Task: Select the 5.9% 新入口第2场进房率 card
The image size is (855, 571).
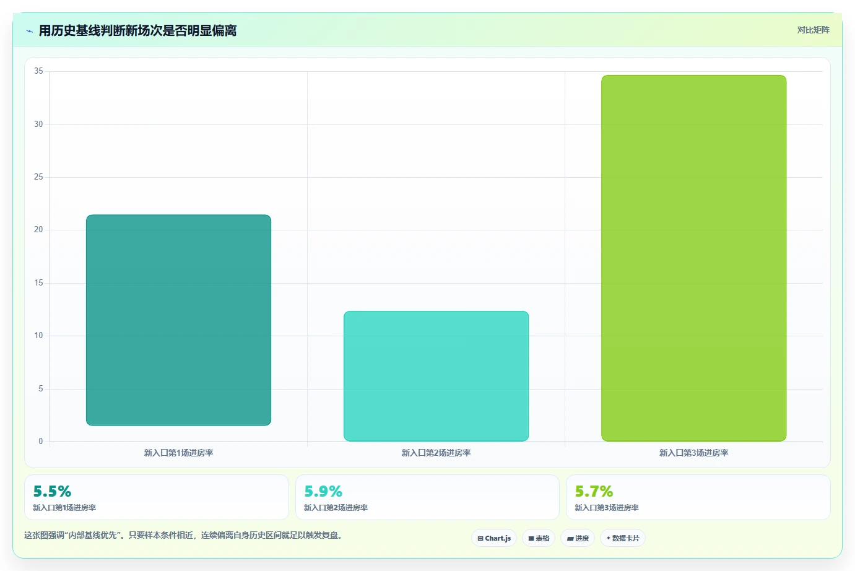Action: [x=427, y=497]
